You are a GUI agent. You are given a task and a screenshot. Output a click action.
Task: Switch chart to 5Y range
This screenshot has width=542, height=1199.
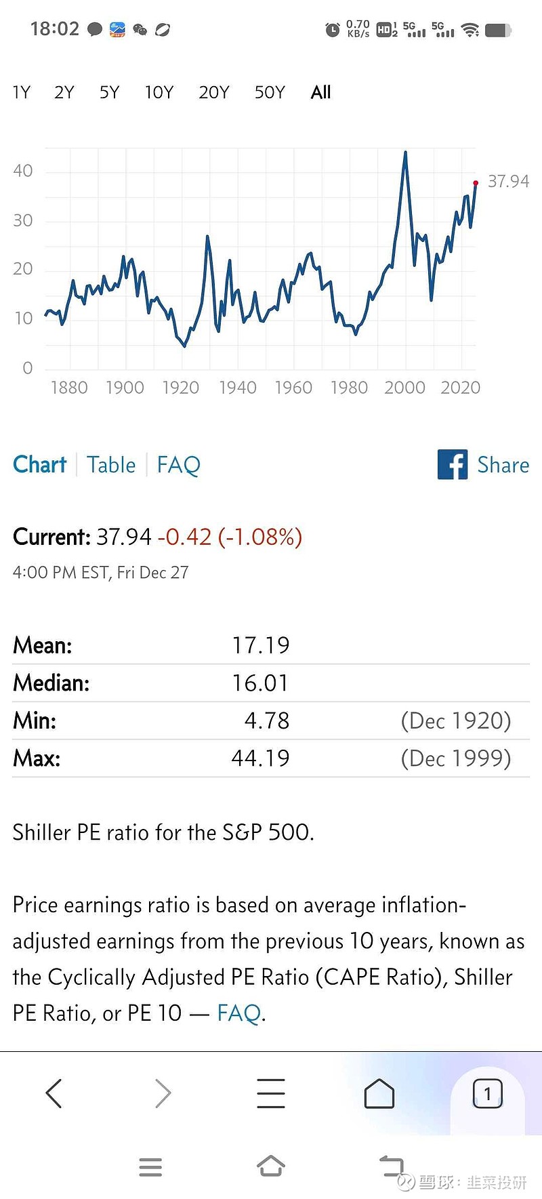coord(110,92)
